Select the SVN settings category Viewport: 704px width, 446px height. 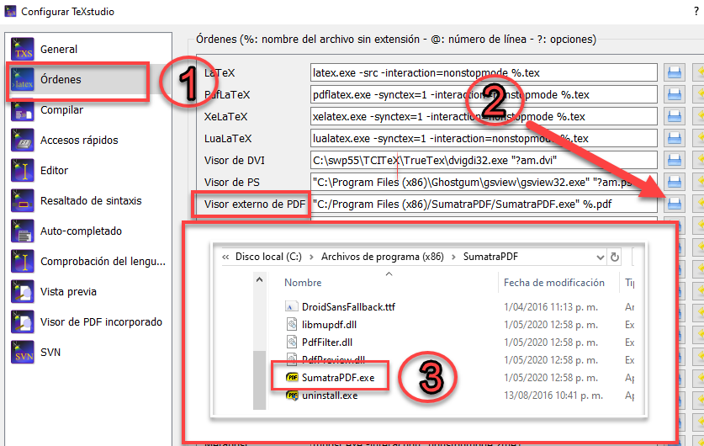coord(50,353)
